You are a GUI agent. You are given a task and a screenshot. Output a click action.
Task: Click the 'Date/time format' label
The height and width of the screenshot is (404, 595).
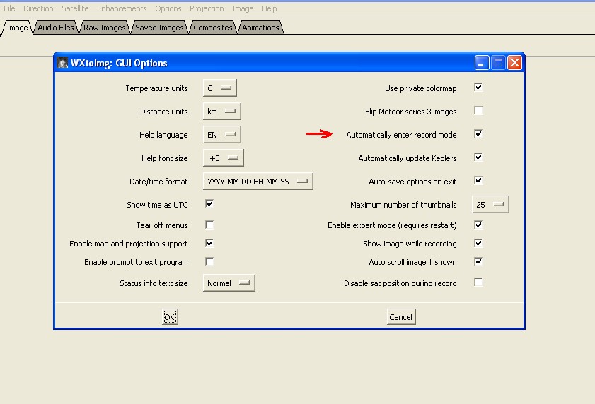[158, 182]
